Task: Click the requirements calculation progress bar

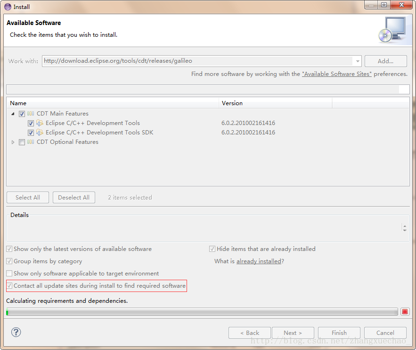Action: [202, 311]
